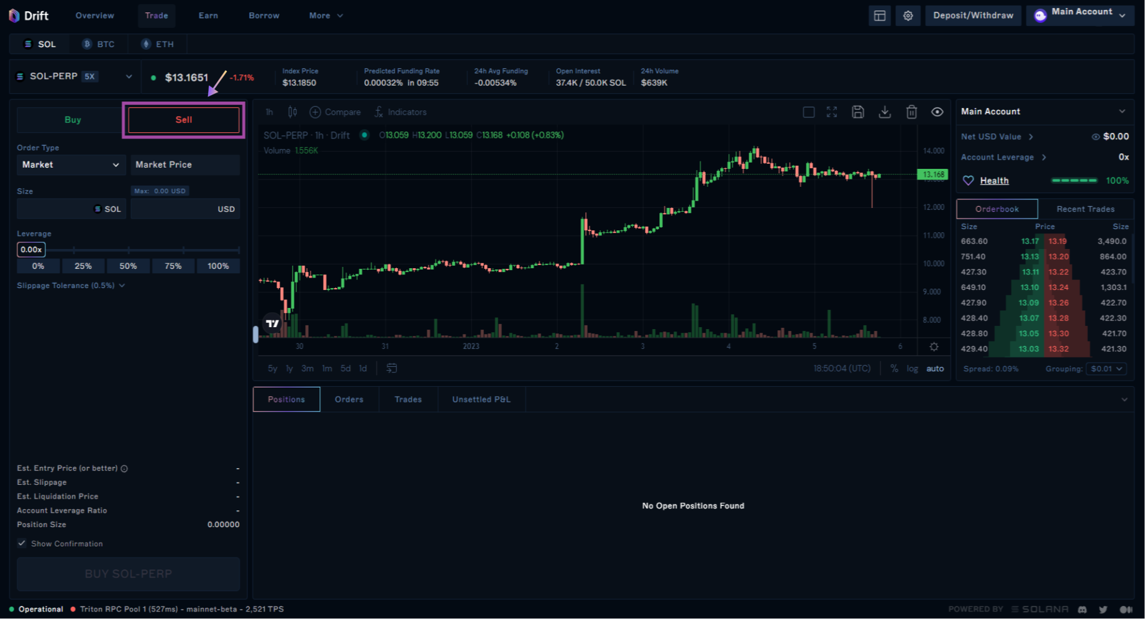Open the layout settings icon in header

880,16
